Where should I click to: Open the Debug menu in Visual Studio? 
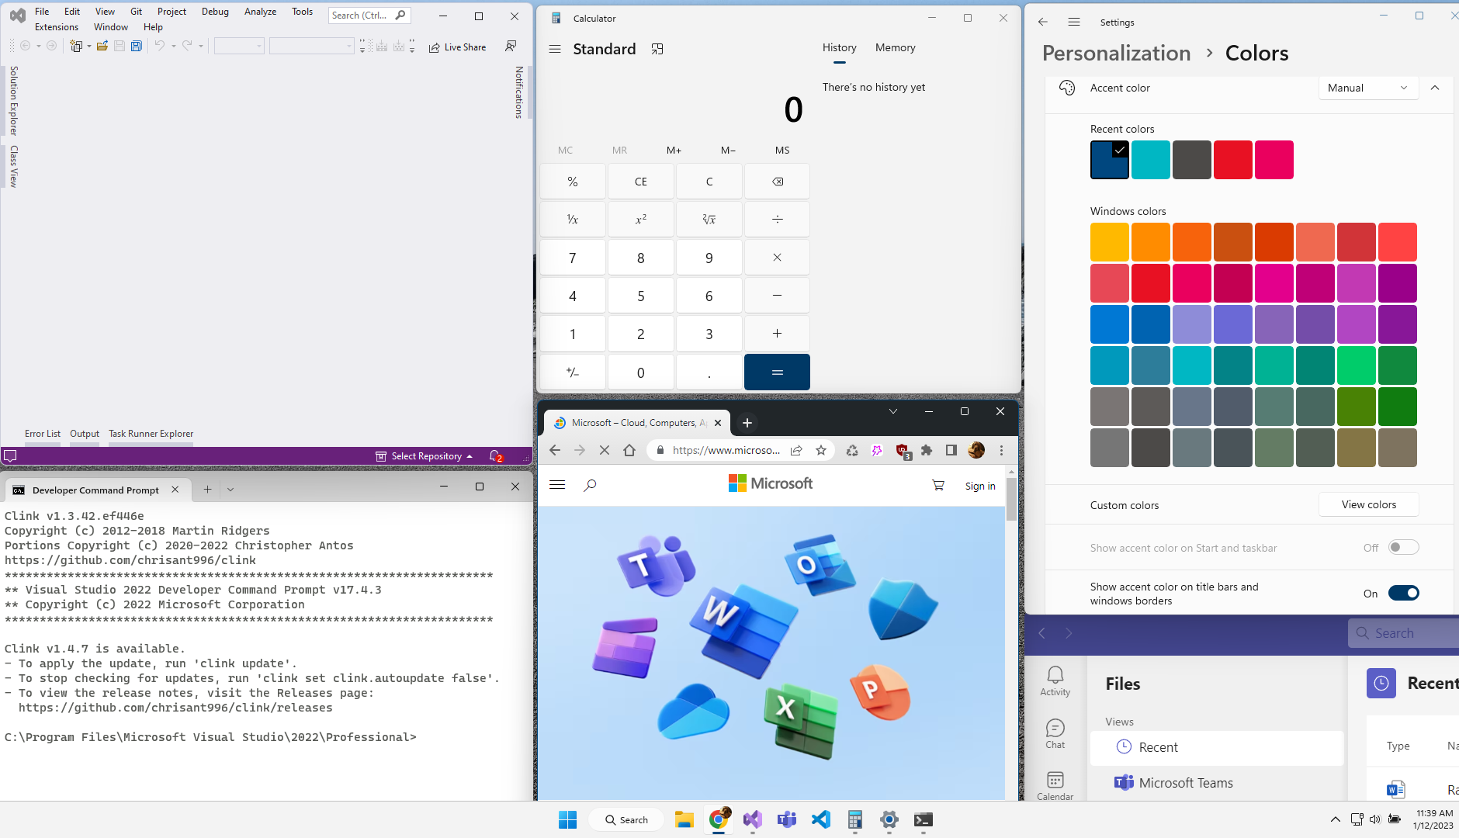[214, 11]
